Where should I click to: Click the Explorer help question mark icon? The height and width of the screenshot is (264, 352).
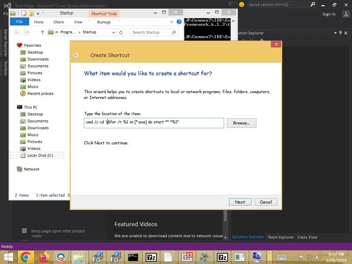point(179,22)
